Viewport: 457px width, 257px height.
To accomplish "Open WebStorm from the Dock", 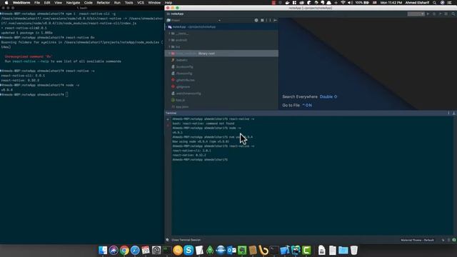I will (x=296, y=251).
